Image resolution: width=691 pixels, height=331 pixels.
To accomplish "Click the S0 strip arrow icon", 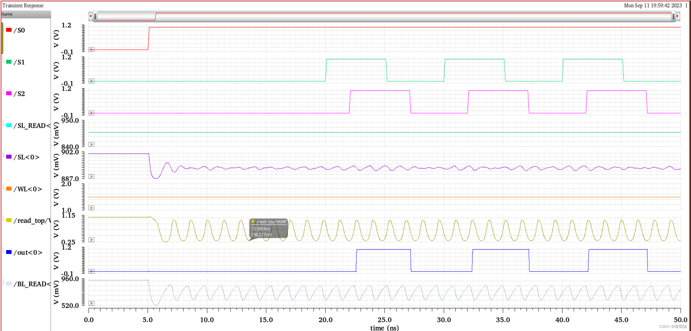I will click(91, 49).
